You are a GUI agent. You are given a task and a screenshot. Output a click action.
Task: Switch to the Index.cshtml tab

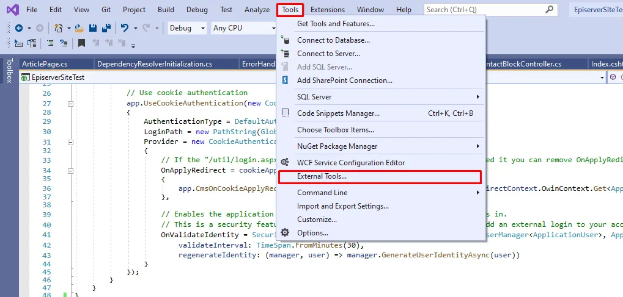tap(606, 64)
